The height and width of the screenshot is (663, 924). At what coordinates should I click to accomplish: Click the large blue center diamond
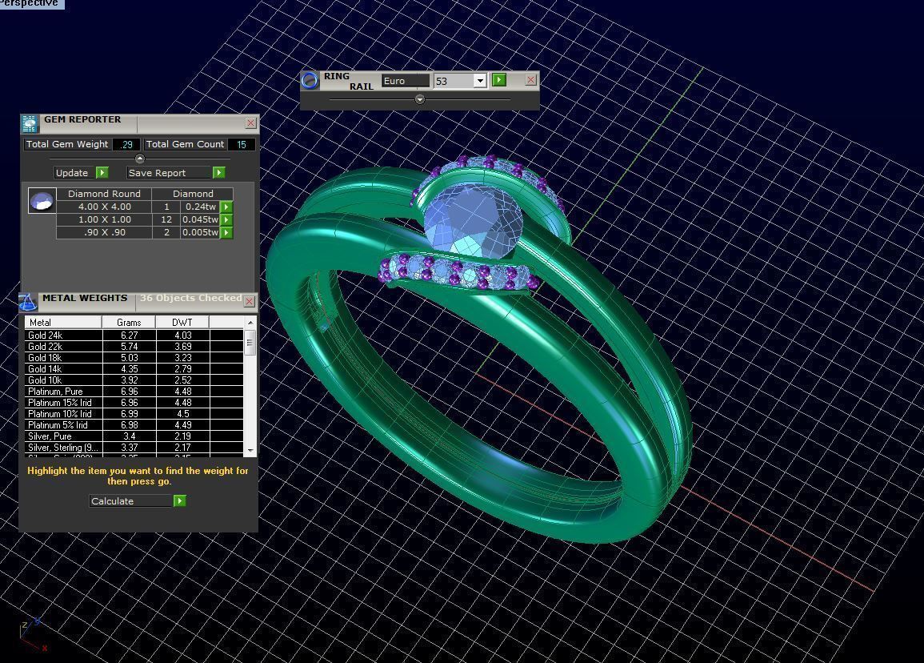point(471,222)
